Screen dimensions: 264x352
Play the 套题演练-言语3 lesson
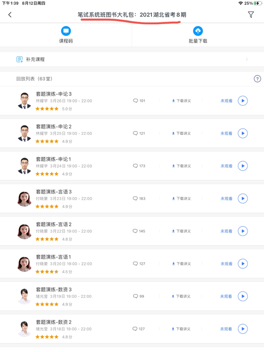pos(243,198)
